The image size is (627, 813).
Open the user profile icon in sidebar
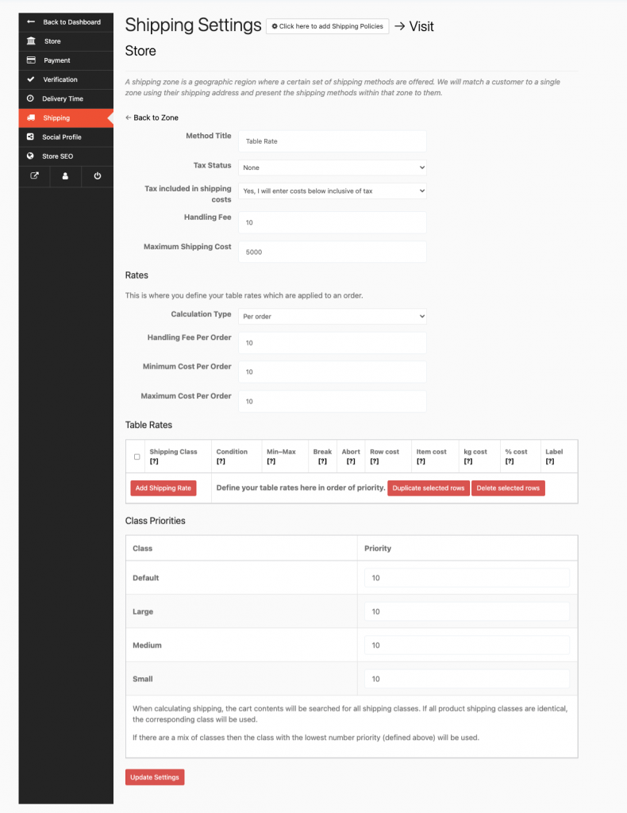pyautogui.click(x=65, y=175)
